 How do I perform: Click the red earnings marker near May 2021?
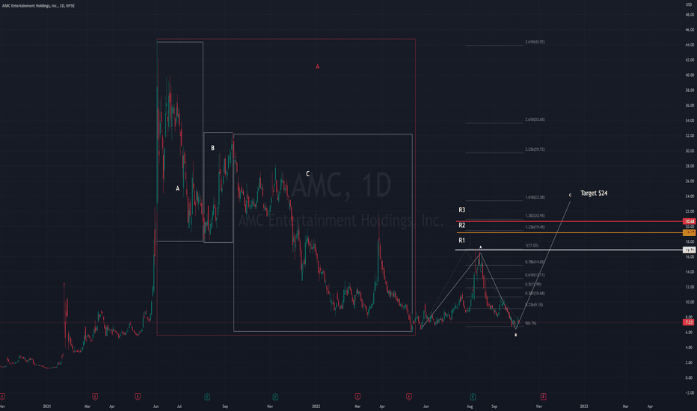[138, 396]
